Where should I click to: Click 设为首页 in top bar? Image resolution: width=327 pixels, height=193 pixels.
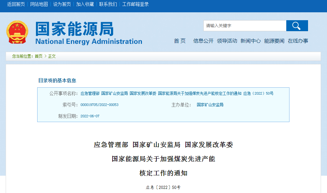pos(62,4)
